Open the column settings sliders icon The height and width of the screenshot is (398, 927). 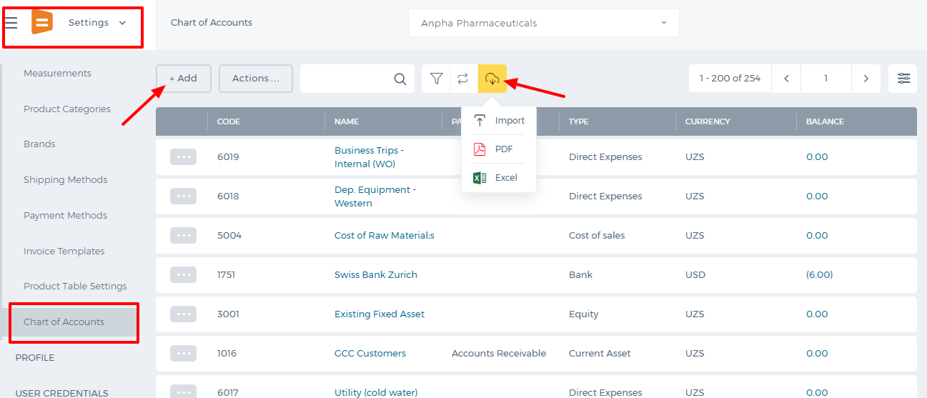(903, 79)
